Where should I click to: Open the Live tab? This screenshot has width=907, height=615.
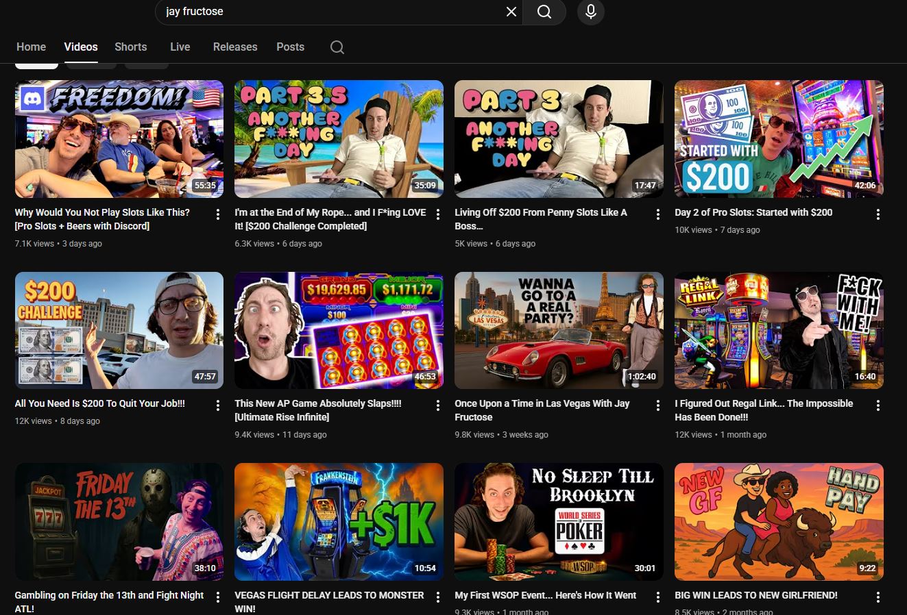(180, 47)
